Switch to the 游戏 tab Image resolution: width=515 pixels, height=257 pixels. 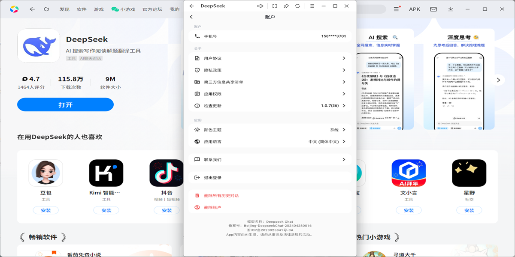tap(98, 9)
